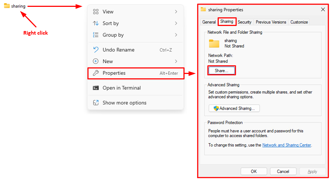
Task: Click the Apply button
Action: coord(312,171)
